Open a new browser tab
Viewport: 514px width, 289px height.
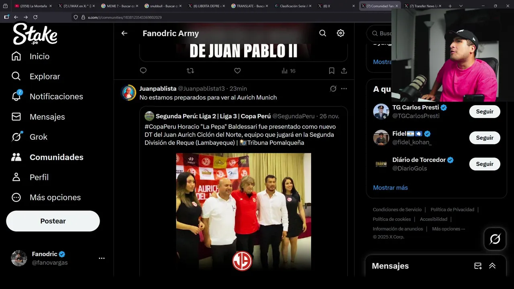click(x=450, y=6)
